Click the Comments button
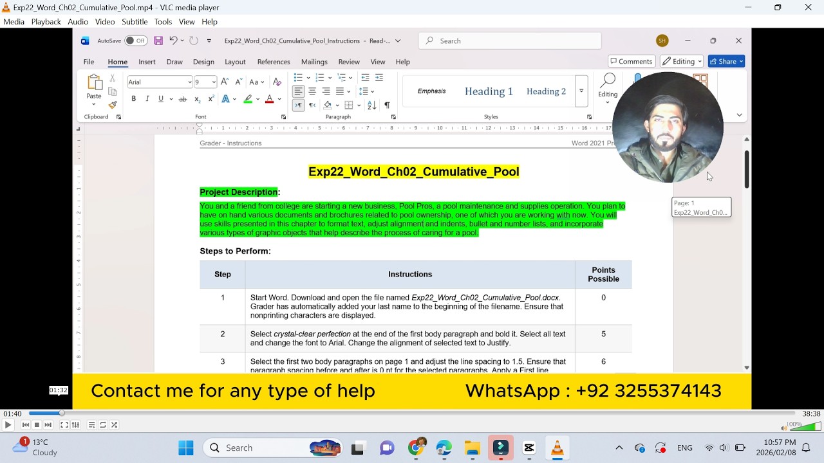This screenshot has height=463, width=824. tap(631, 62)
